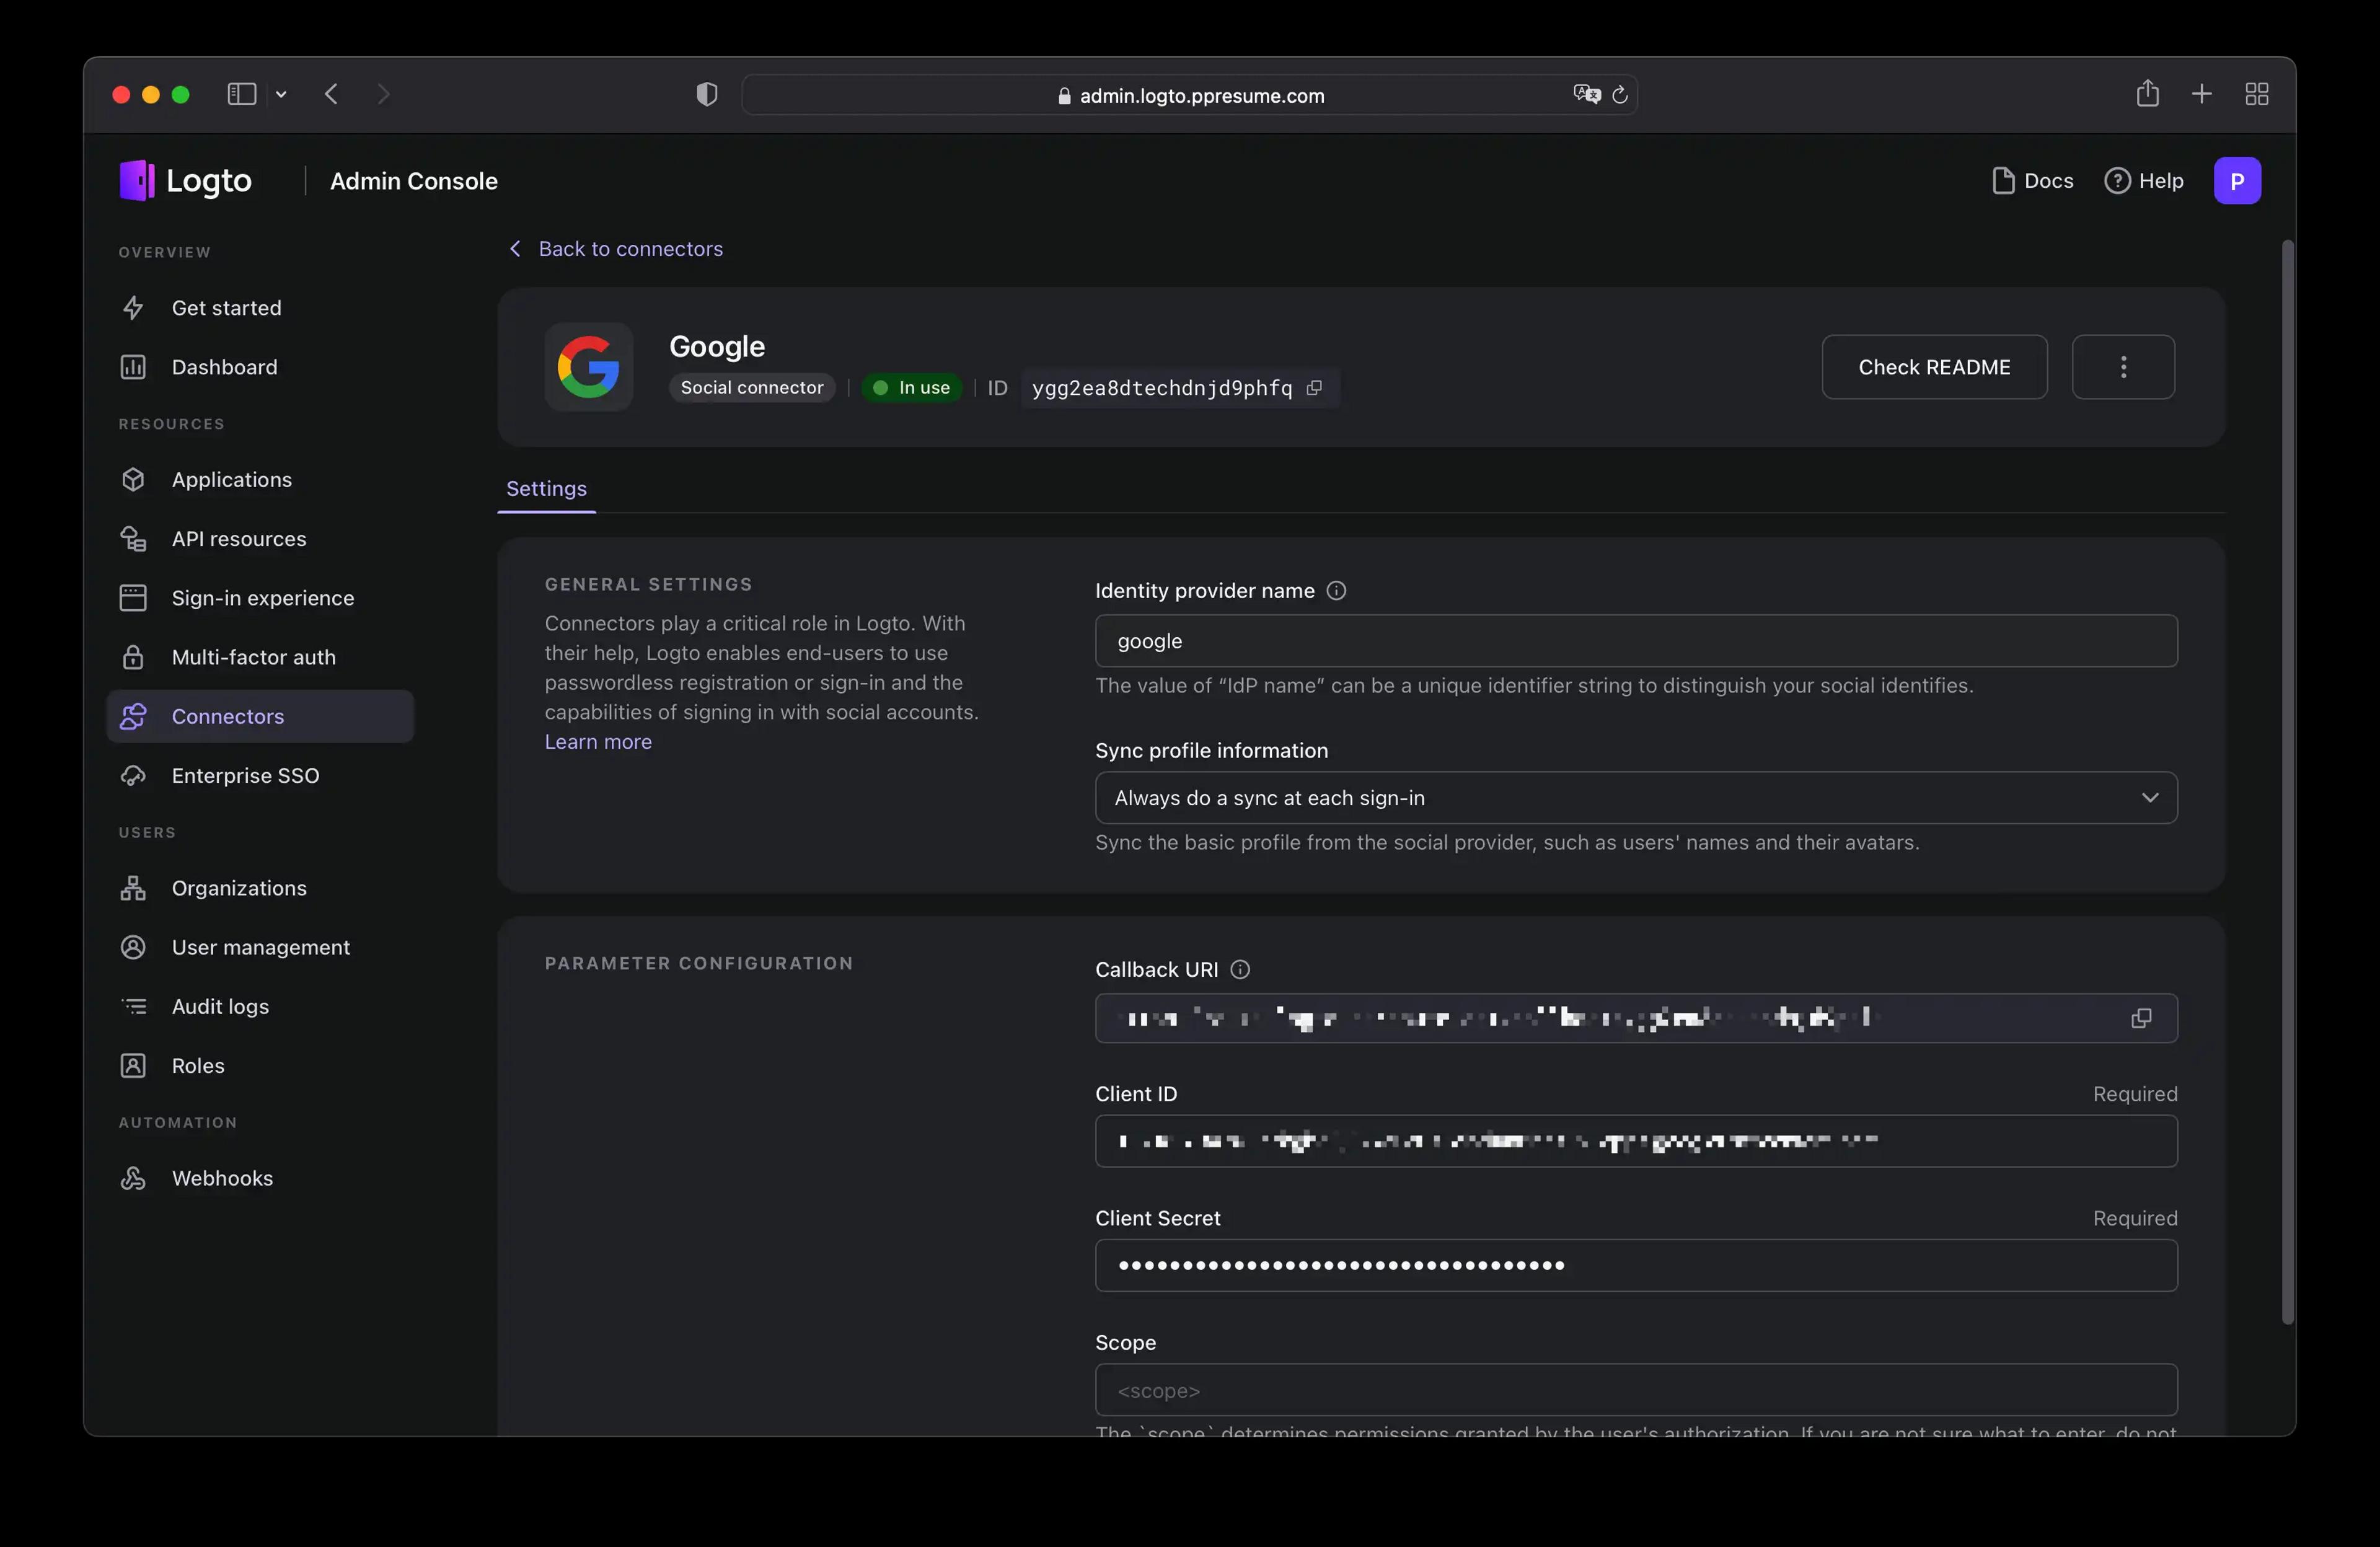The height and width of the screenshot is (1547, 2380).
Task: Click the Learn more link
Action: pyautogui.click(x=598, y=742)
